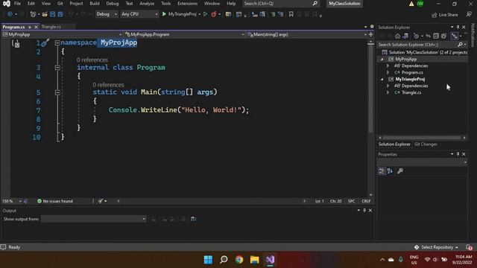
Task: Toggle Preview Selected Items in Solution Explorer
Action: point(455,36)
